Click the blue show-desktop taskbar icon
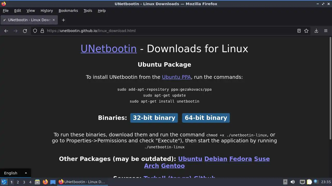The image size is (332, 186). coord(53,182)
